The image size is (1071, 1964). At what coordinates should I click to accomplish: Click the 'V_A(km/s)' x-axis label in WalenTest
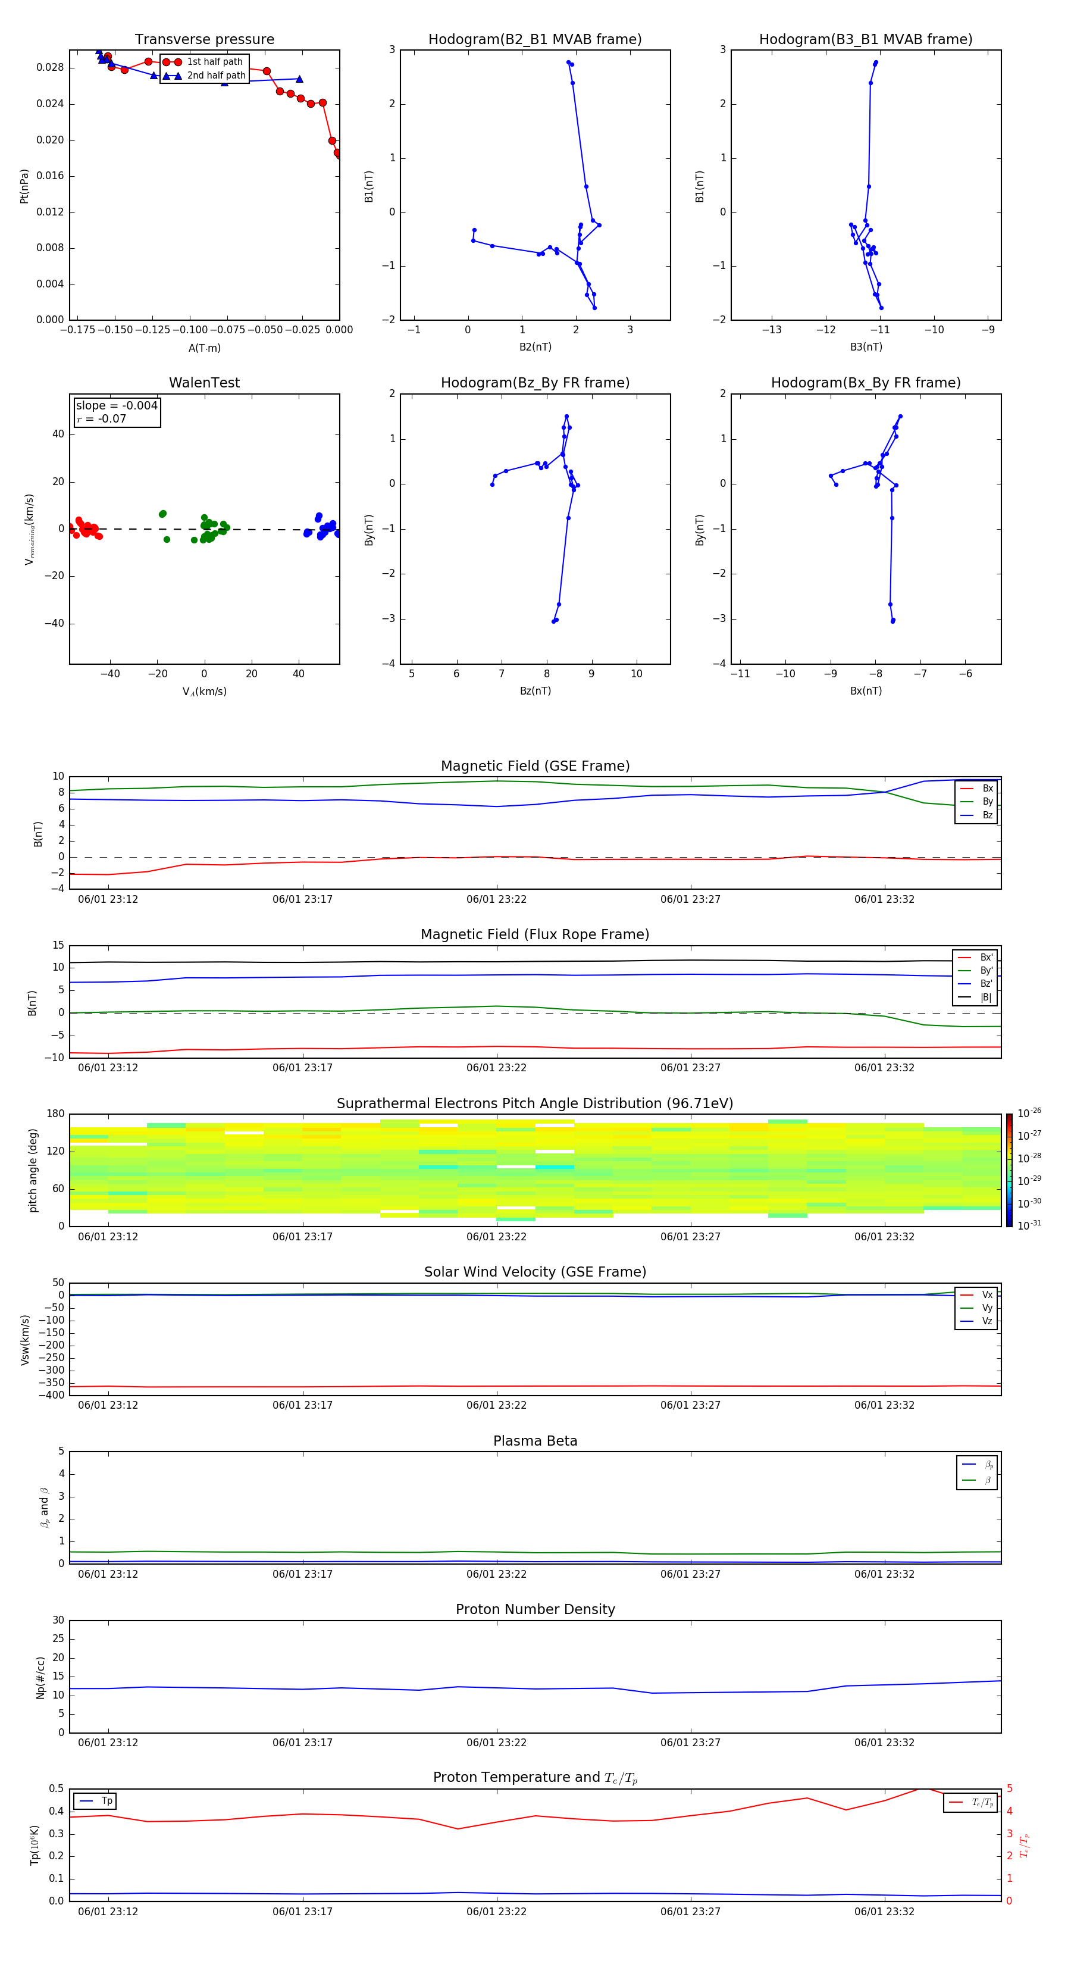(x=204, y=692)
